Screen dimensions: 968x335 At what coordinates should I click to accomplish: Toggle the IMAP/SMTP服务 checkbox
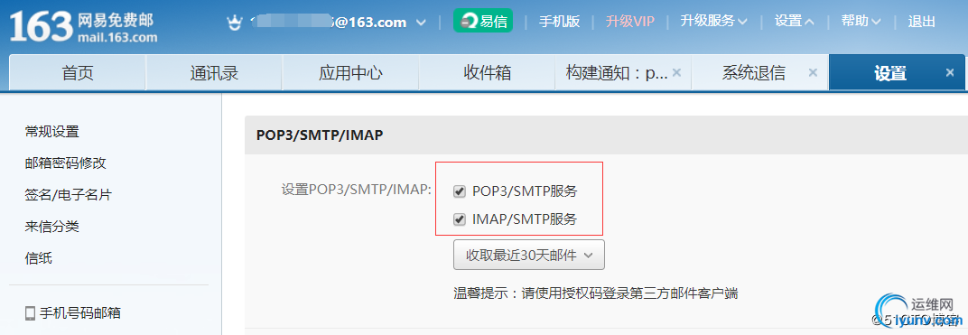(460, 219)
